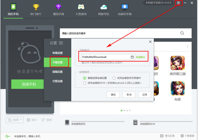This screenshot has width=198, height=140.
Task: Click the 确定 button
Action: tap(113, 94)
